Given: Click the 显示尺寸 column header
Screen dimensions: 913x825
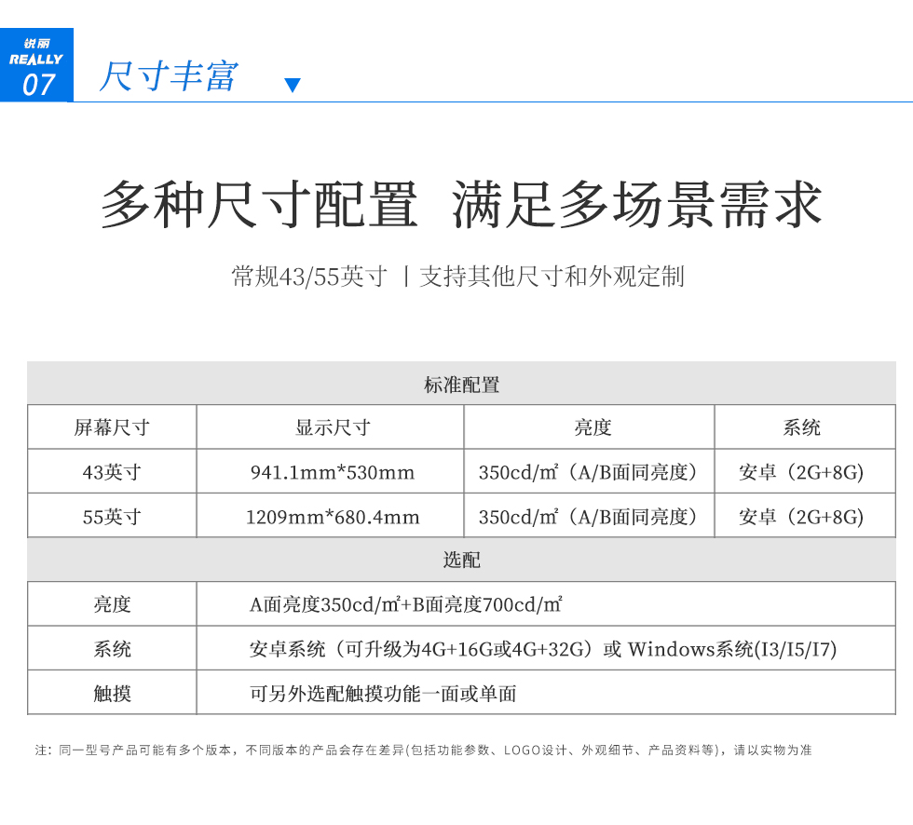Looking at the screenshot, I should (x=330, y=427).
